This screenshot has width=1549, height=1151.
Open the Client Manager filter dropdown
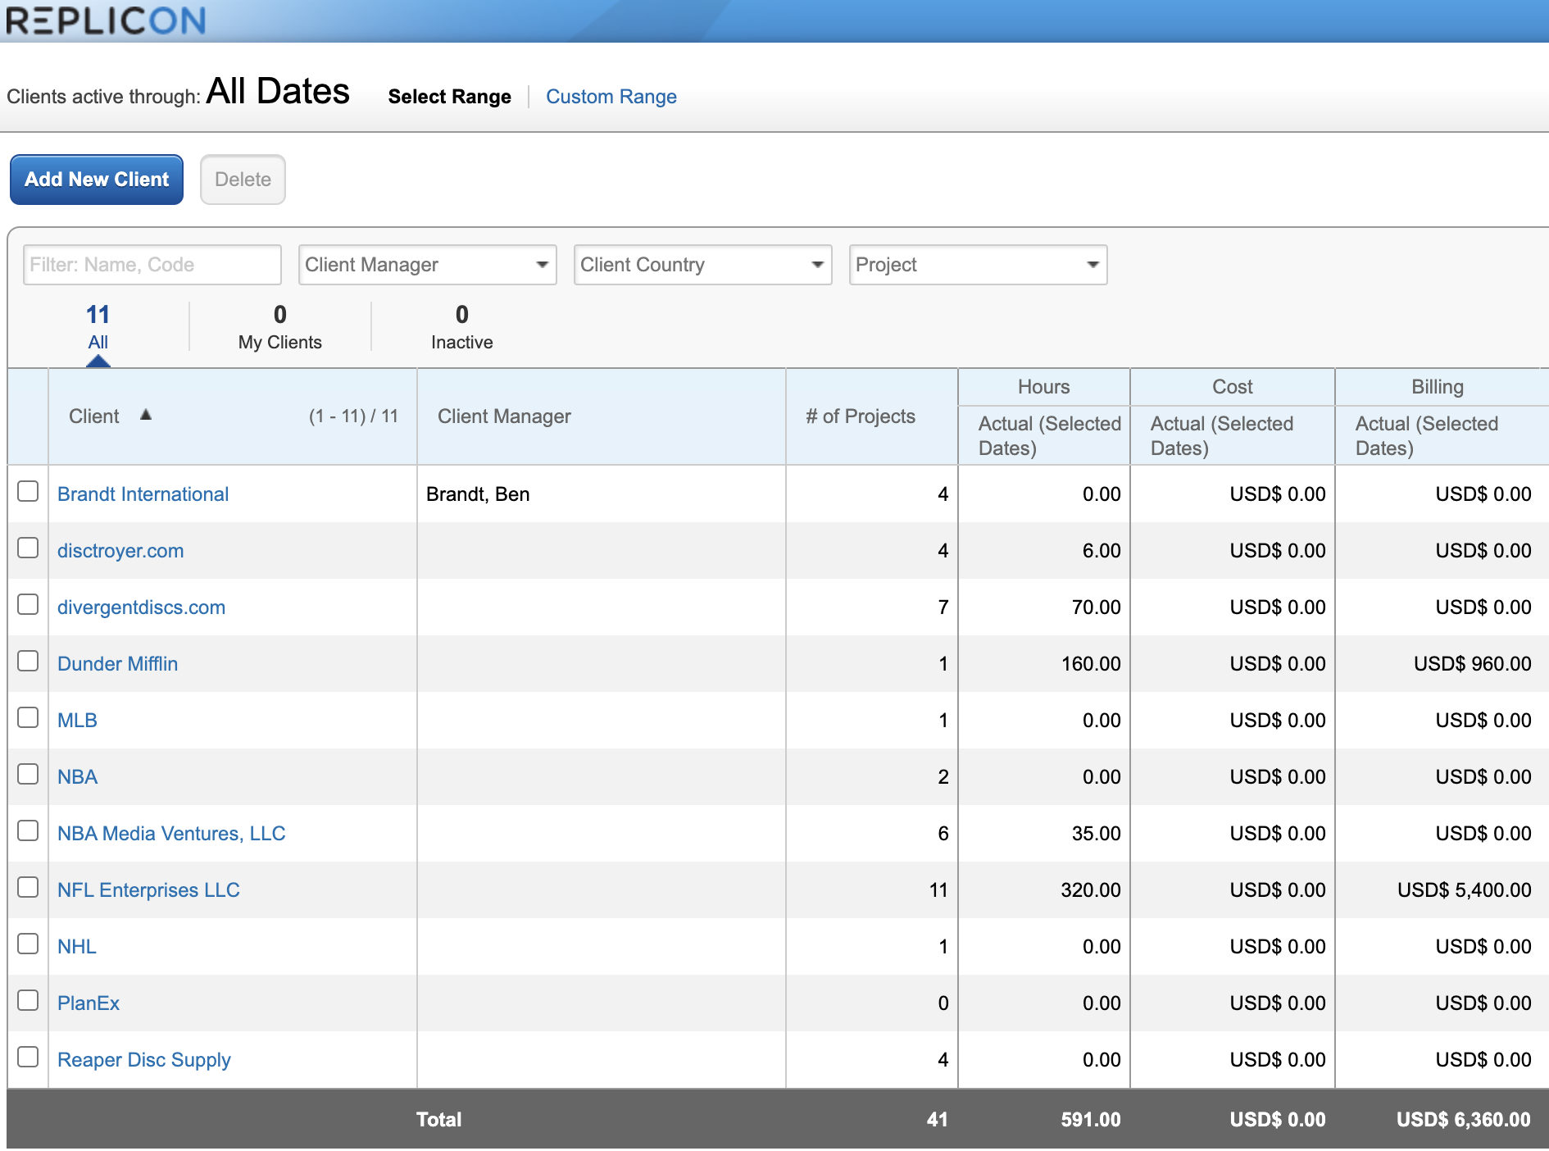[x=427, y=265]
